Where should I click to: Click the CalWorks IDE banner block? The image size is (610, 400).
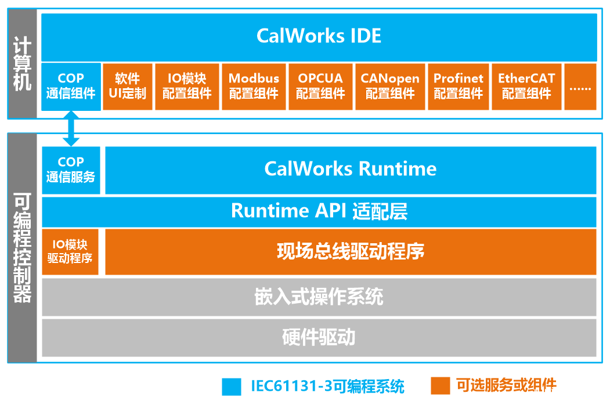coord(319,37)
